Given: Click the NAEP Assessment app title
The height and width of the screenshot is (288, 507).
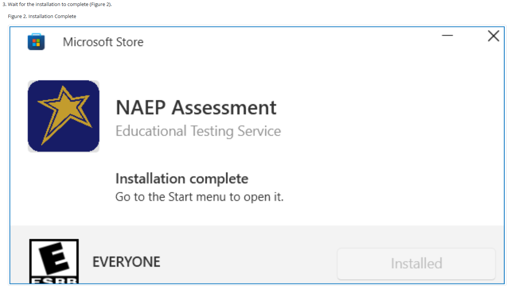Looking at the screenshot, I should [196, 107].
